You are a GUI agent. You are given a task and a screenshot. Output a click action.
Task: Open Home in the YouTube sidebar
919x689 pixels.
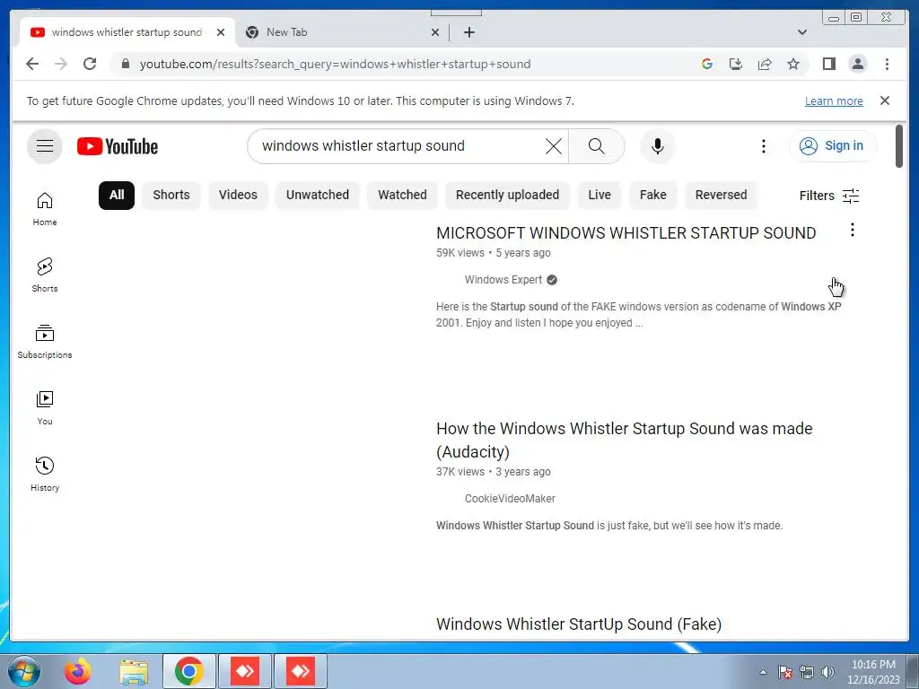pos(45,209)
